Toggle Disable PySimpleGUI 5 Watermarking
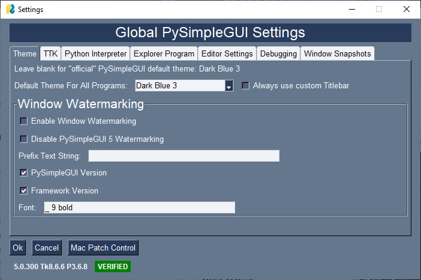421x280 pixels. pos(24,139)
